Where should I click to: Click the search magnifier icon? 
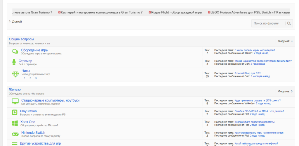click(x=289, y=23)
